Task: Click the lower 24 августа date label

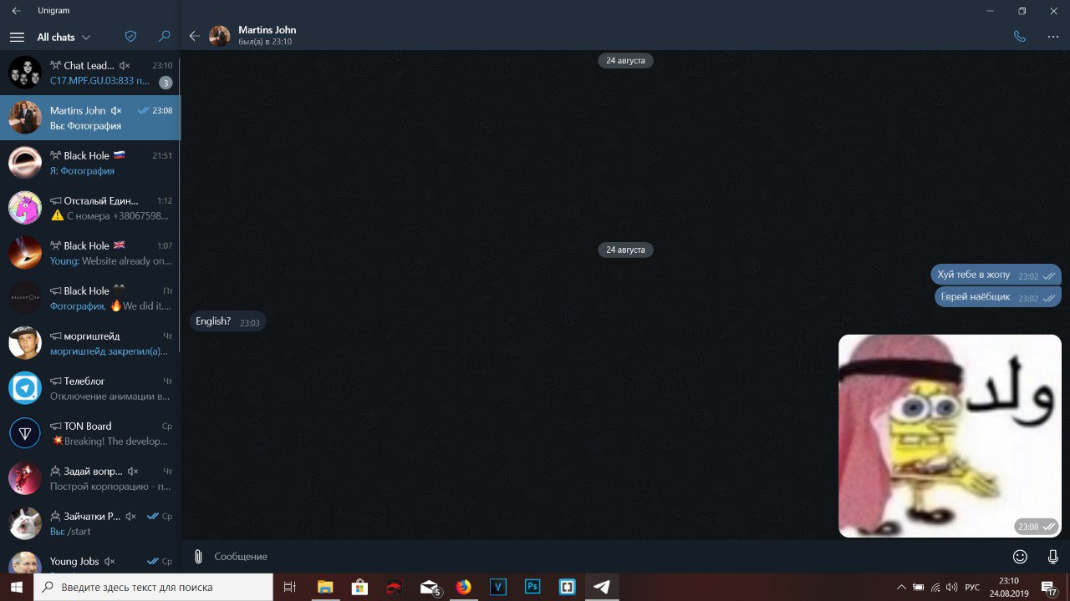Action: (x=625, y=250)
